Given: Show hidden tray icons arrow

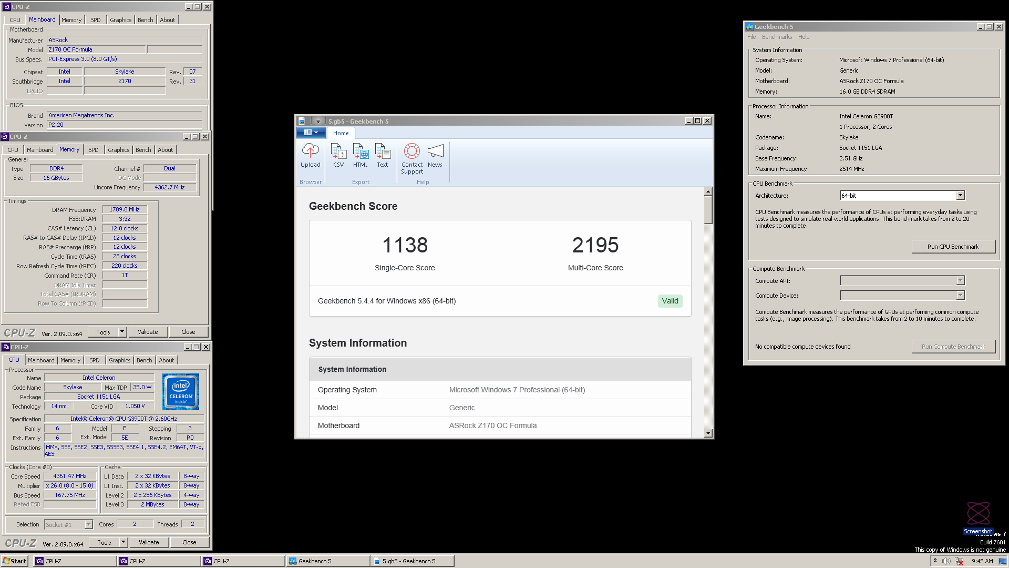Looking at the screenshot, I should [x=935, y=561].
